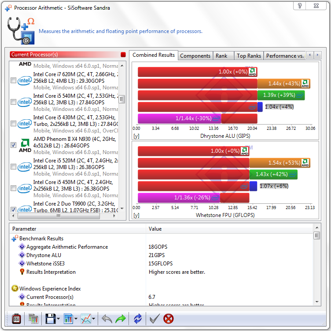Open the bar chart view icon
Image resolution: width=331 pixels, height=331 pixels.
(x=68, y=319)
